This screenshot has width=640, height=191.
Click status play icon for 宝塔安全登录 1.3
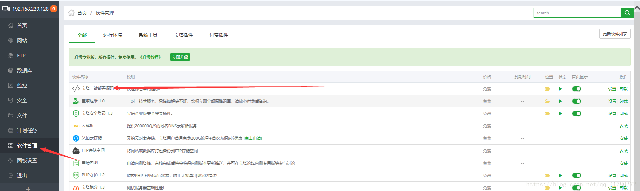pyautogui.click(x=561, y=114)
